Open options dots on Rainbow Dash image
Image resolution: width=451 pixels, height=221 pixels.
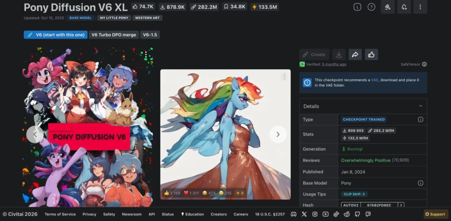click(284, 76)
